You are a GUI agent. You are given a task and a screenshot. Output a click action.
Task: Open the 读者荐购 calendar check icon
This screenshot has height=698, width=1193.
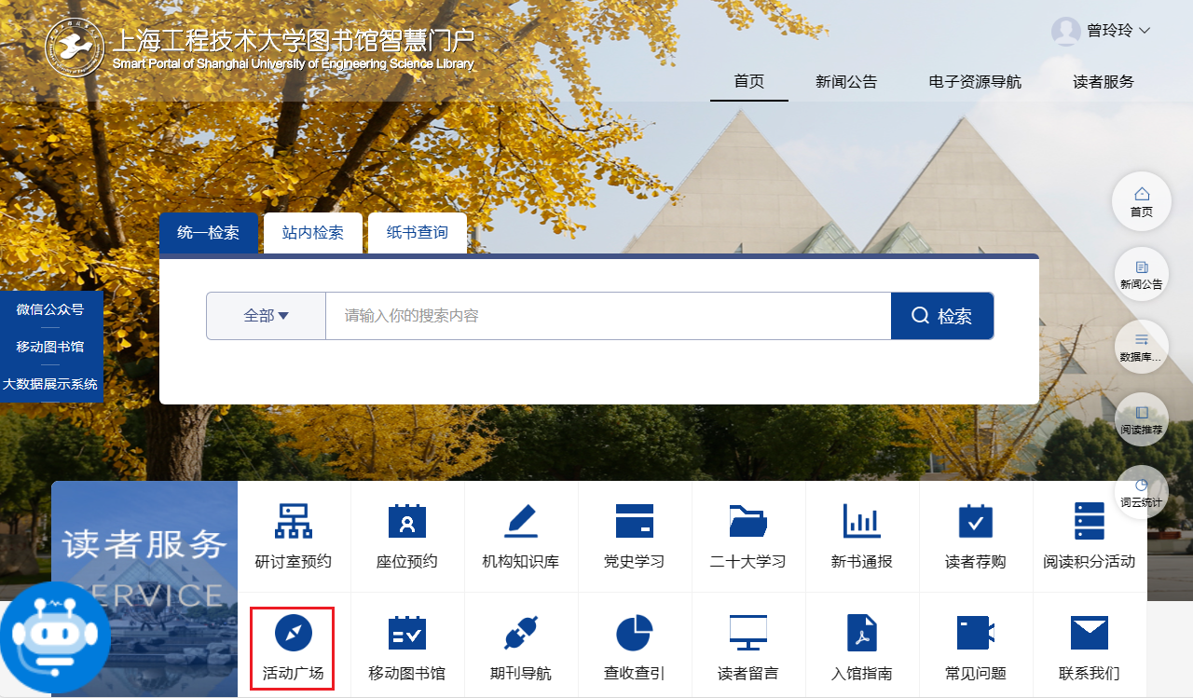[x=975, y=521]
